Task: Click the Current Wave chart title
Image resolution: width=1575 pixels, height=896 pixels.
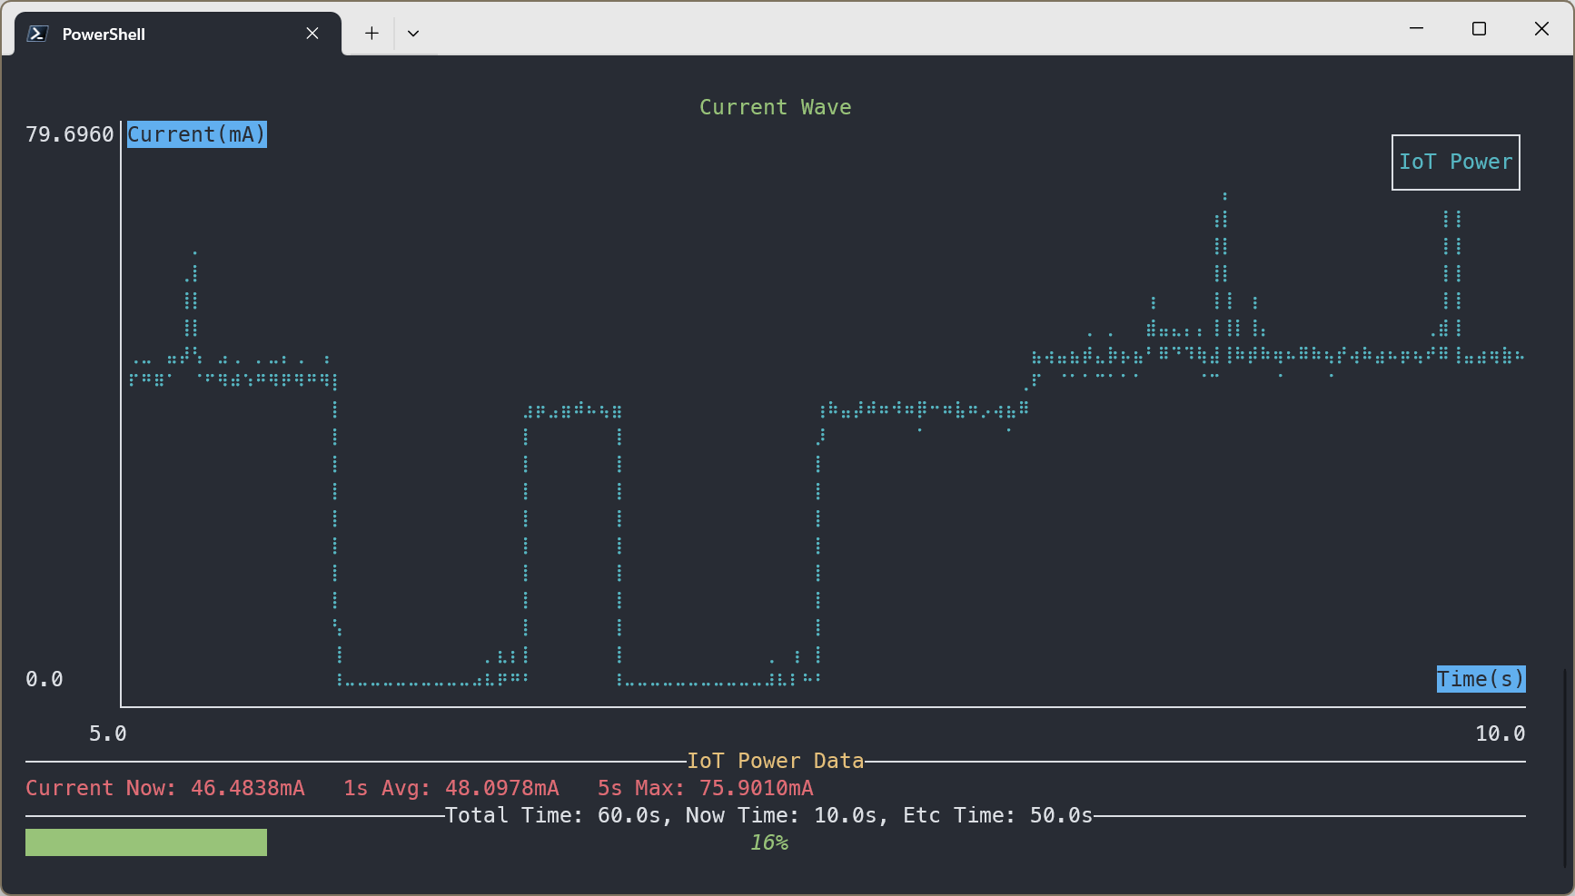Action: pyautogui.click(x=775, y=106)
